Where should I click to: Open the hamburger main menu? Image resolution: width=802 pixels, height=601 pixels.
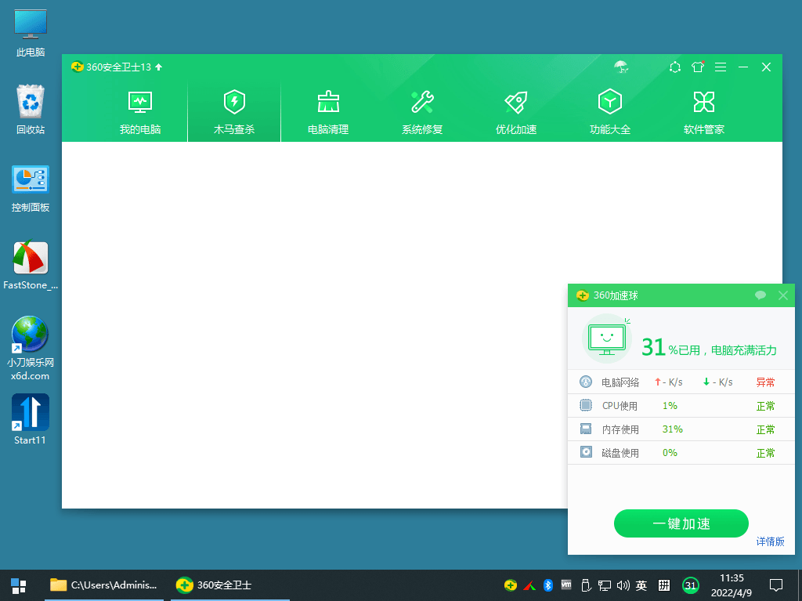tap(720, 67)
